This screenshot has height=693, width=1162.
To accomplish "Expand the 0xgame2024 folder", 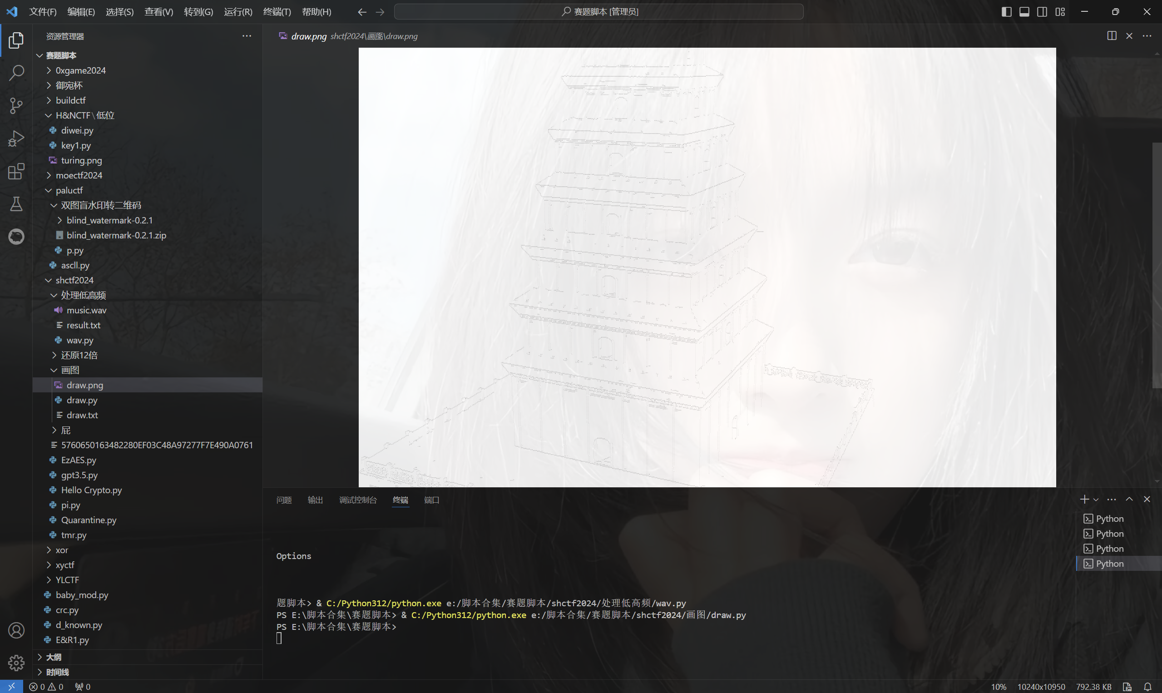I will 147,70.
